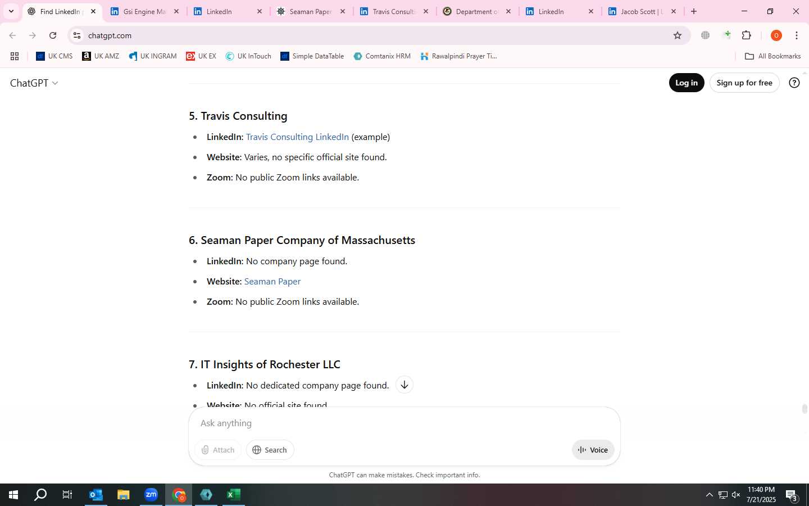Open the tab search dropdown arrow

(11, 11)
